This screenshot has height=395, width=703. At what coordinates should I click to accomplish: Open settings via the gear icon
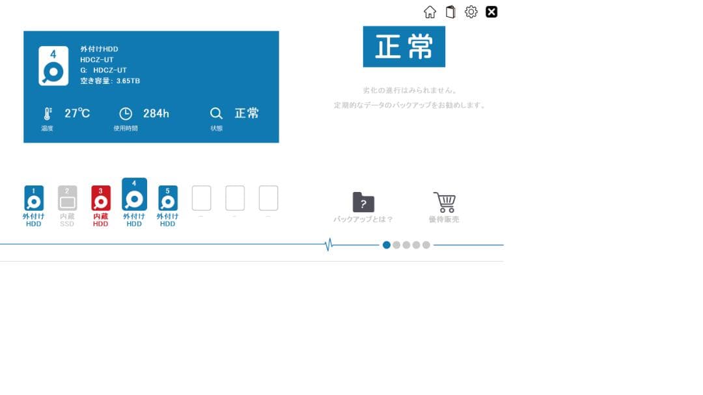471,12
